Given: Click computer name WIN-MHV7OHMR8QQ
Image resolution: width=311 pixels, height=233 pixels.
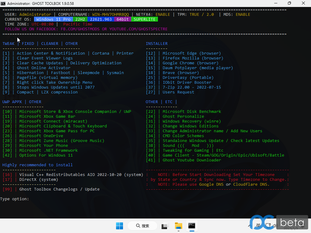Looking at the screenshot, I should click(x=111, y=15).
